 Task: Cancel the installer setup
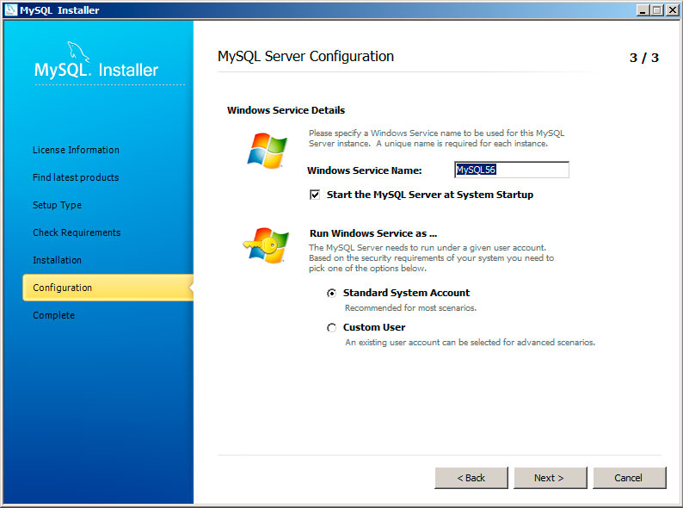coord(629,478)
